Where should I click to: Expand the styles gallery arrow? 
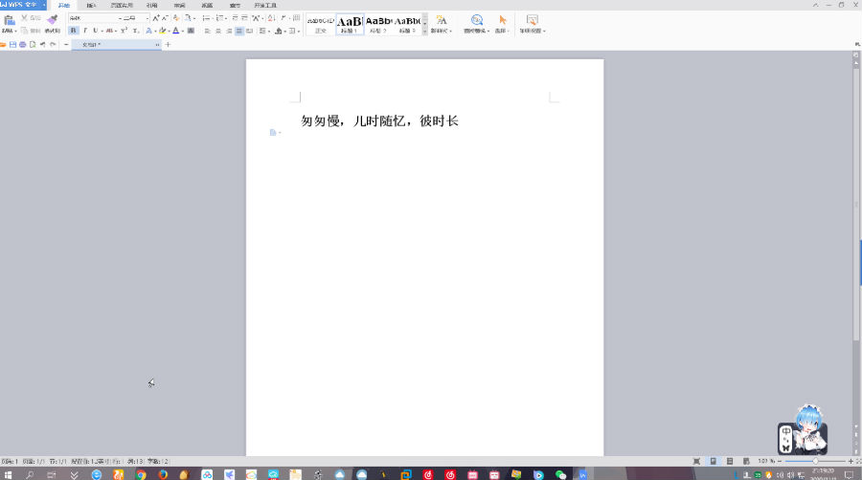(x=424, y=31)
